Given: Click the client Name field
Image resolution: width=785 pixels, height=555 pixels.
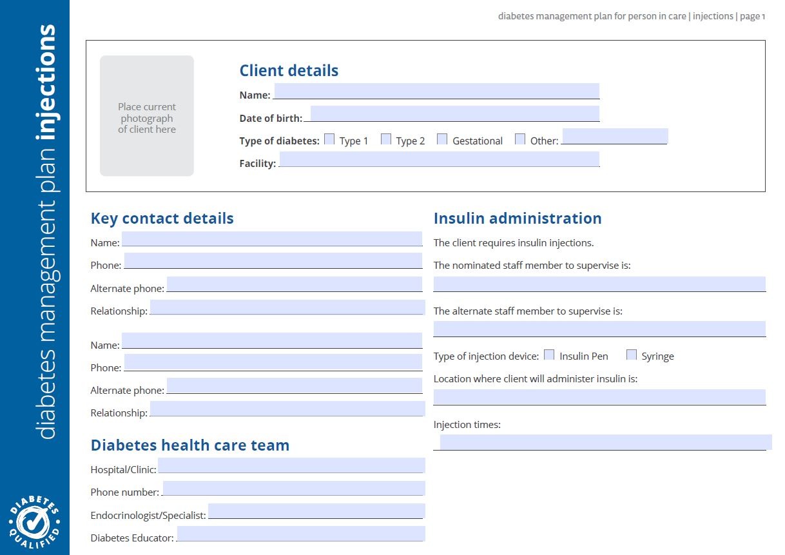Looking at the screenshot, I should tap(436, 91).
